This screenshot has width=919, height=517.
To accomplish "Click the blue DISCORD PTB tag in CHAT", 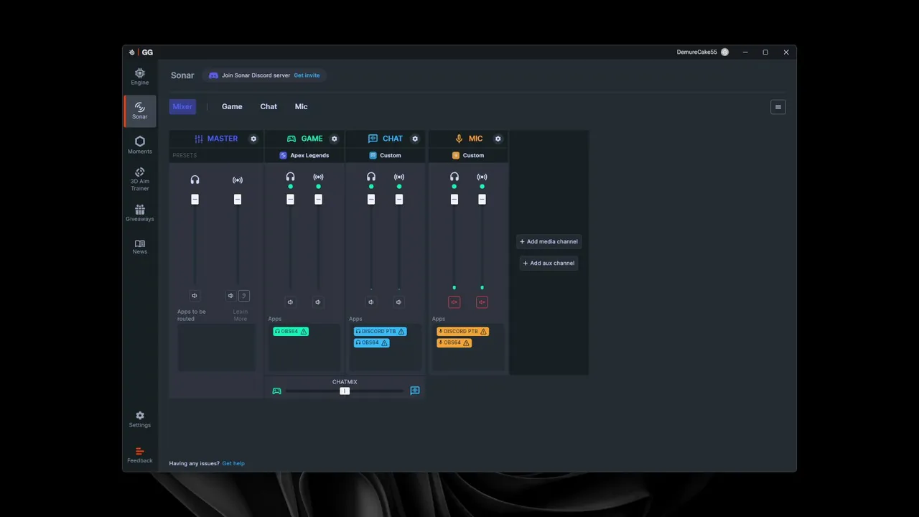I will (380, 332).
